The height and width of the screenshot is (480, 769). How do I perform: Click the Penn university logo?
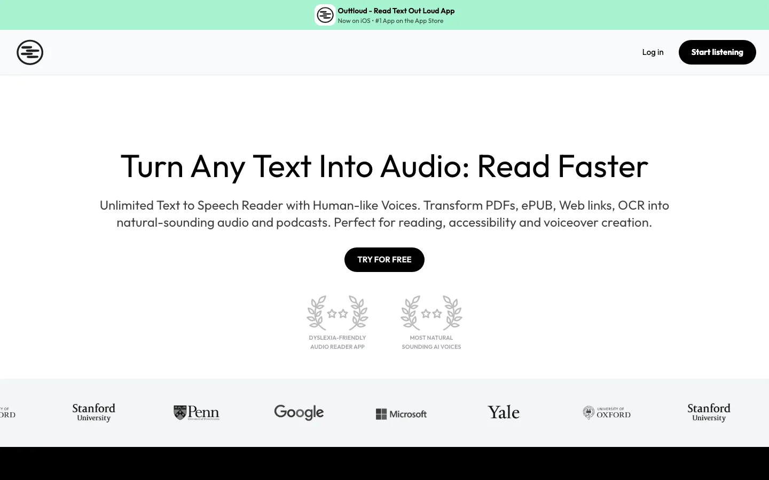point(197,413)
